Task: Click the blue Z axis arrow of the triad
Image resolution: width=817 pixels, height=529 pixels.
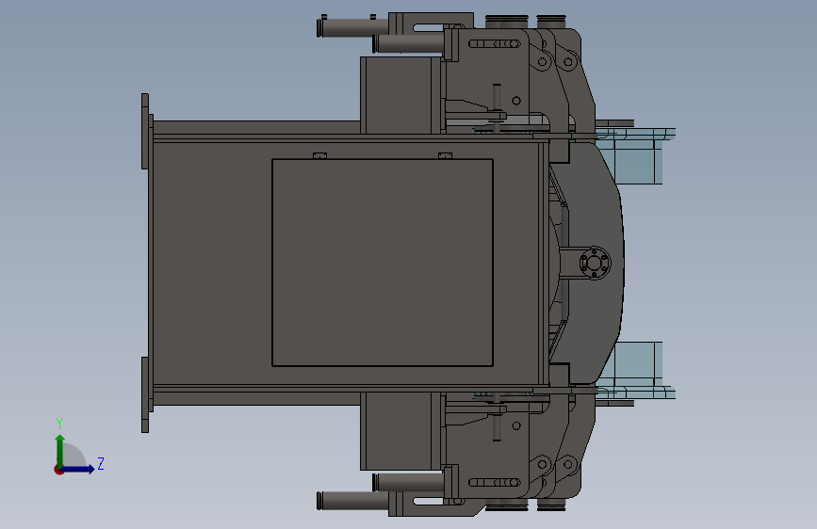Action: (x=78, y=469)
